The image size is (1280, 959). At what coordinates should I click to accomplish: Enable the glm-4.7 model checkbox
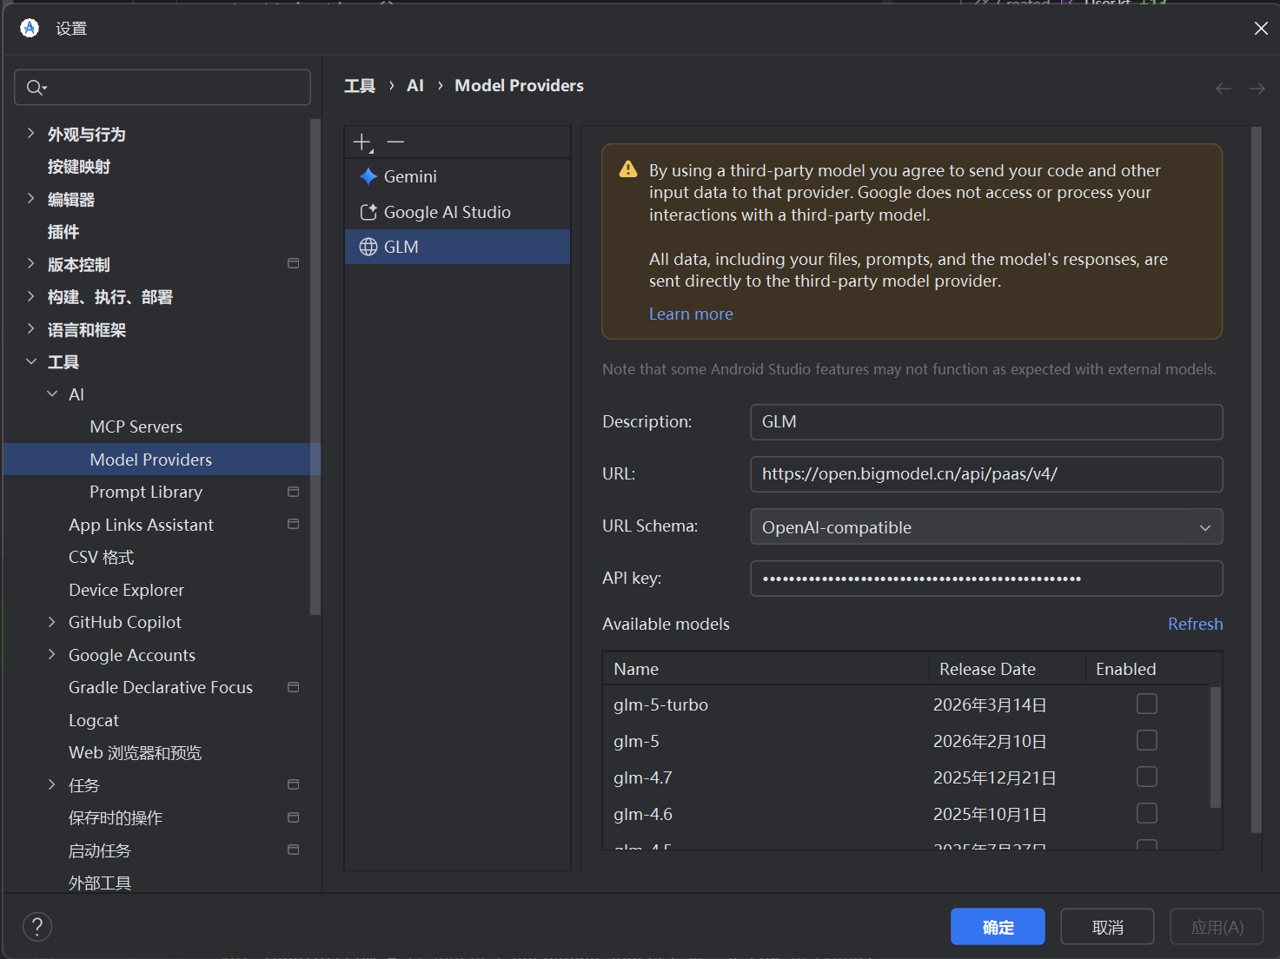pos(1147,777)
